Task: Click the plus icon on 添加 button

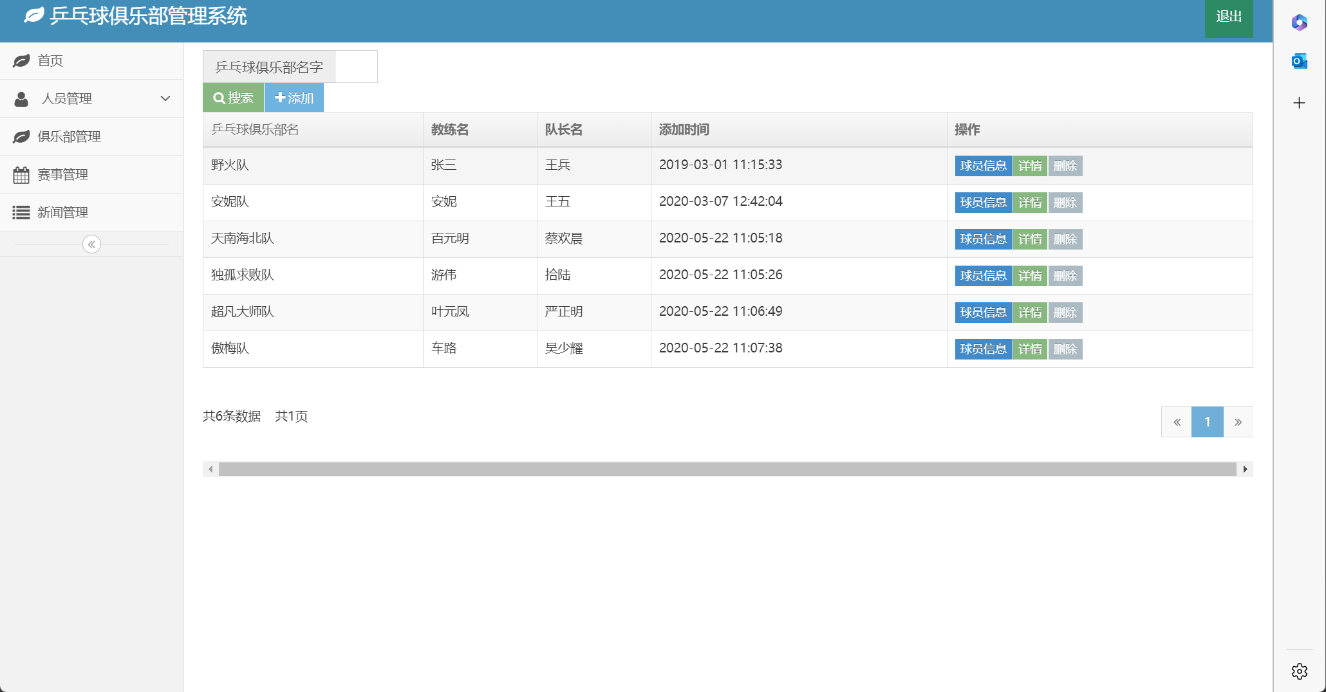Action: point(280,98)
